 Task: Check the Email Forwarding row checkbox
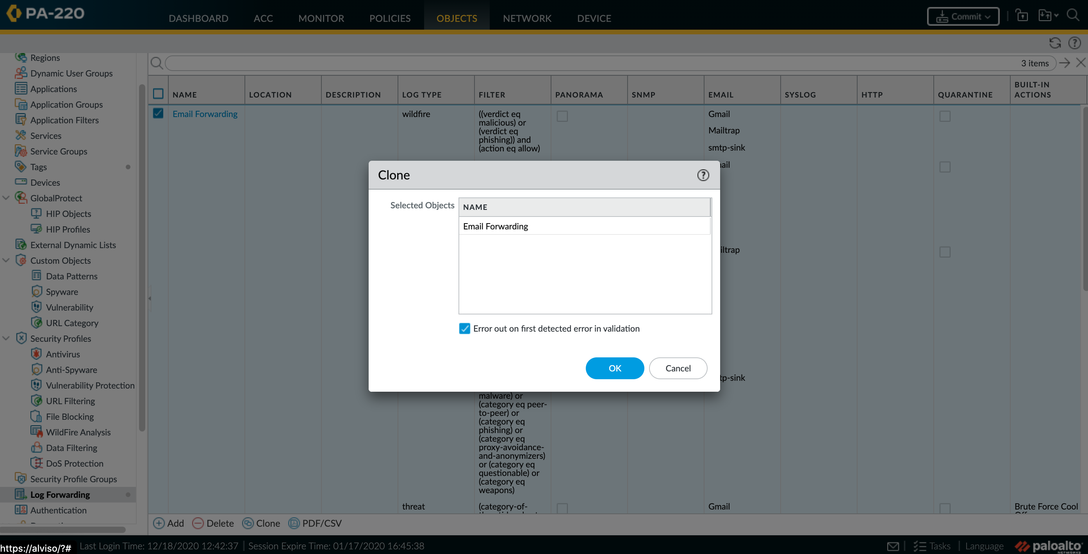(x=158, y=113)
